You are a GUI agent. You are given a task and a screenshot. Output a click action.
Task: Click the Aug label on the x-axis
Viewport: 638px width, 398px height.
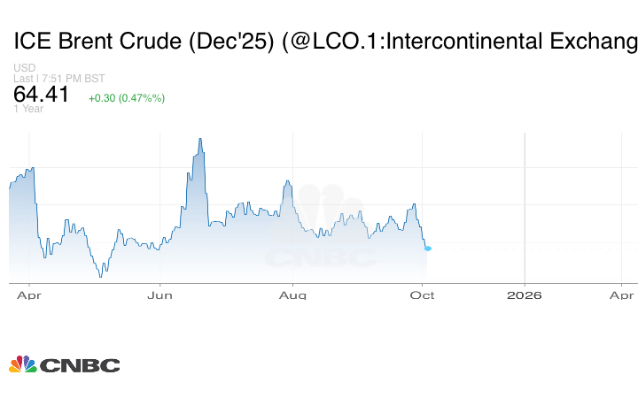(x=292, y=295)
